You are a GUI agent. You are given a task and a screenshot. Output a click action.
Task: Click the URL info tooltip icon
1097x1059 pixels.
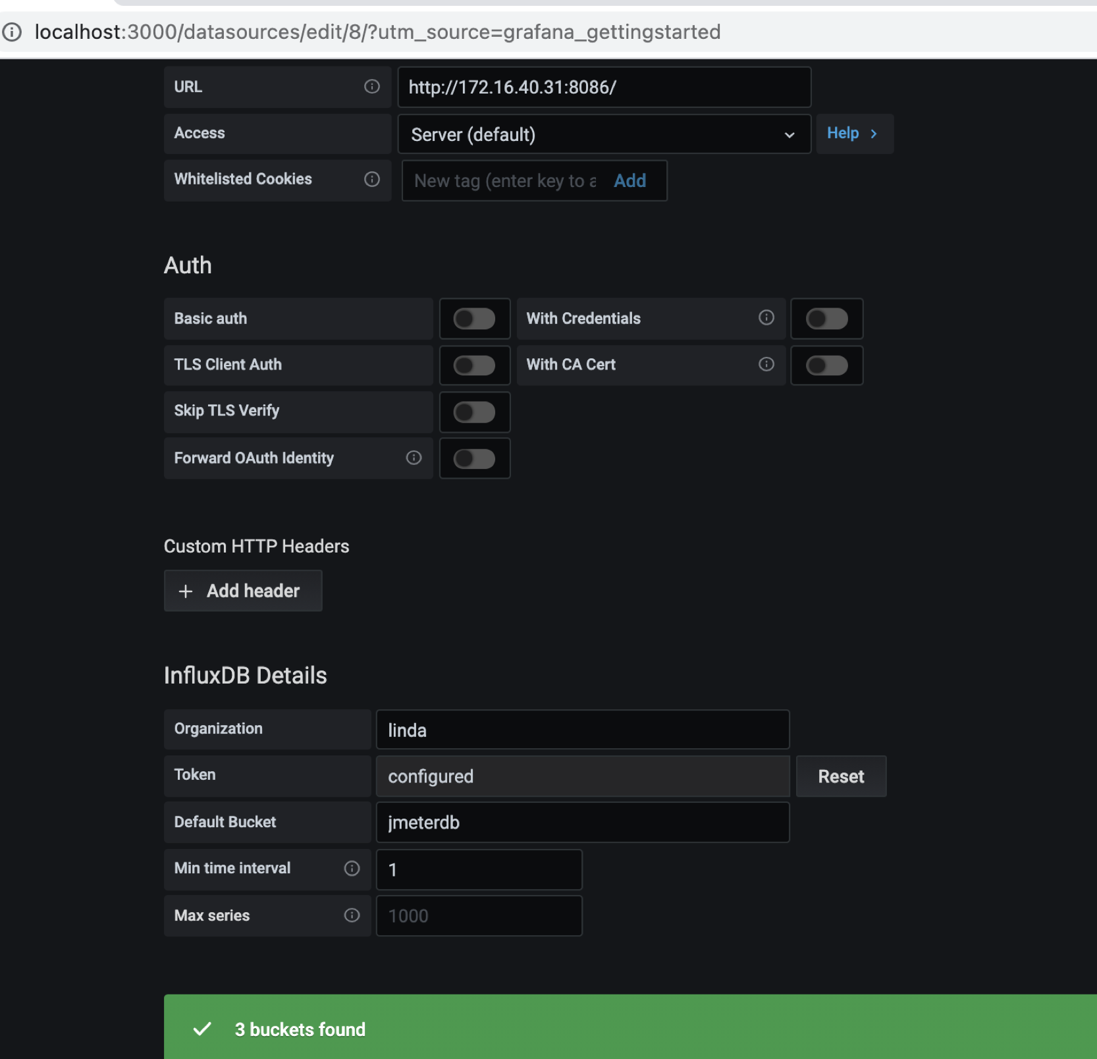click(x=372, y=86)
